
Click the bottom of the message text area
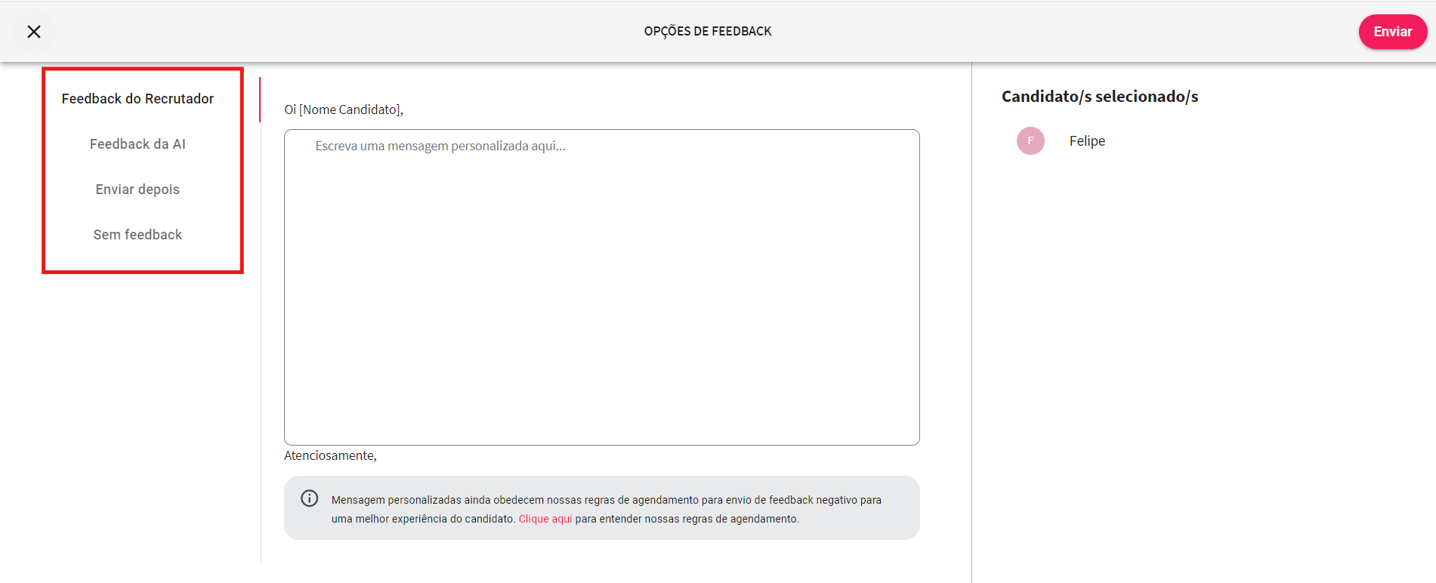tap(601, 430)
